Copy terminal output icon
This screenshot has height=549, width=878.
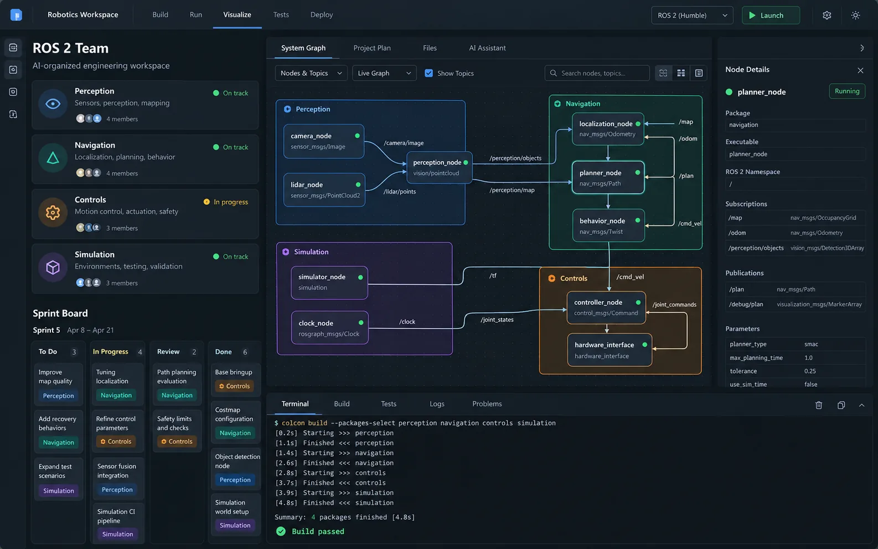(841, 405)
